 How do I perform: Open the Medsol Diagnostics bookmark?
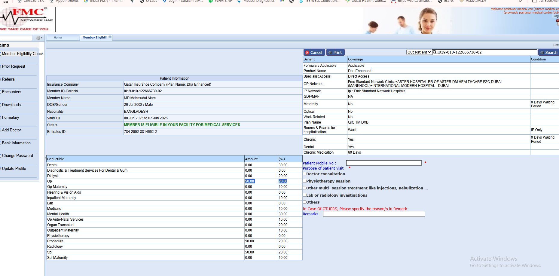(x=256, y=1)
